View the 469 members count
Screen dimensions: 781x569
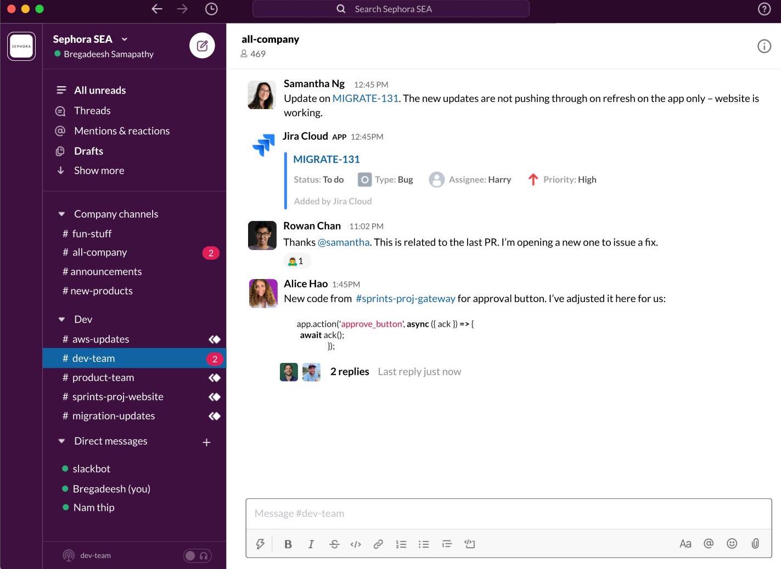click(x=253, y=54)
